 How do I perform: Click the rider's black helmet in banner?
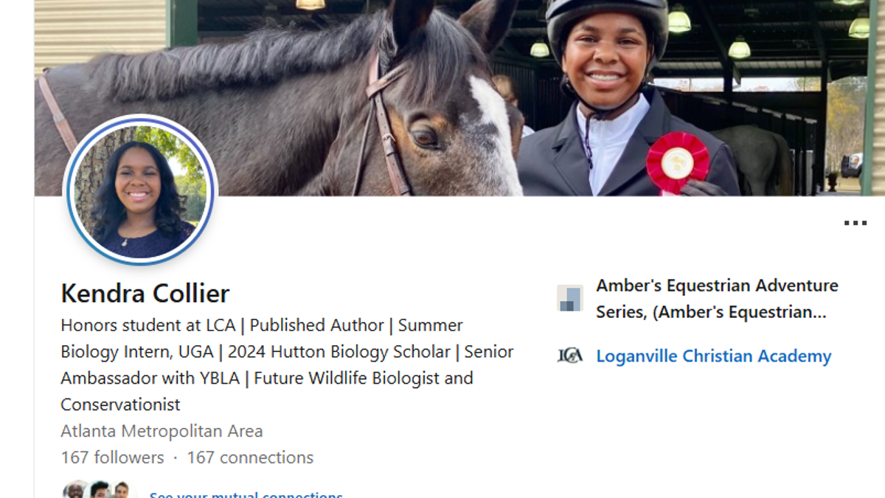[606, 18]
